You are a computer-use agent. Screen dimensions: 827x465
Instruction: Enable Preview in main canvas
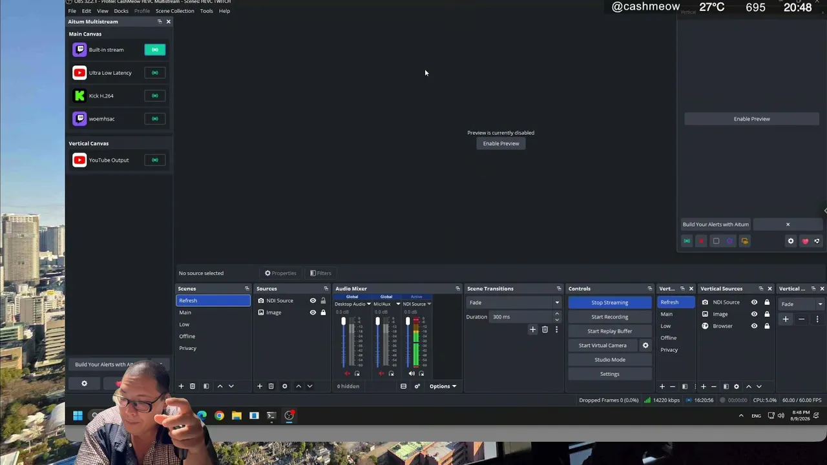[x=501, y=144]
